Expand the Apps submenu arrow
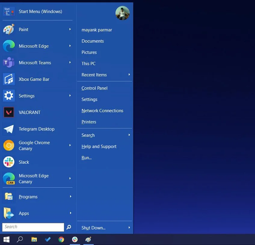Viewport: 255px width, 245px height. 71,213
